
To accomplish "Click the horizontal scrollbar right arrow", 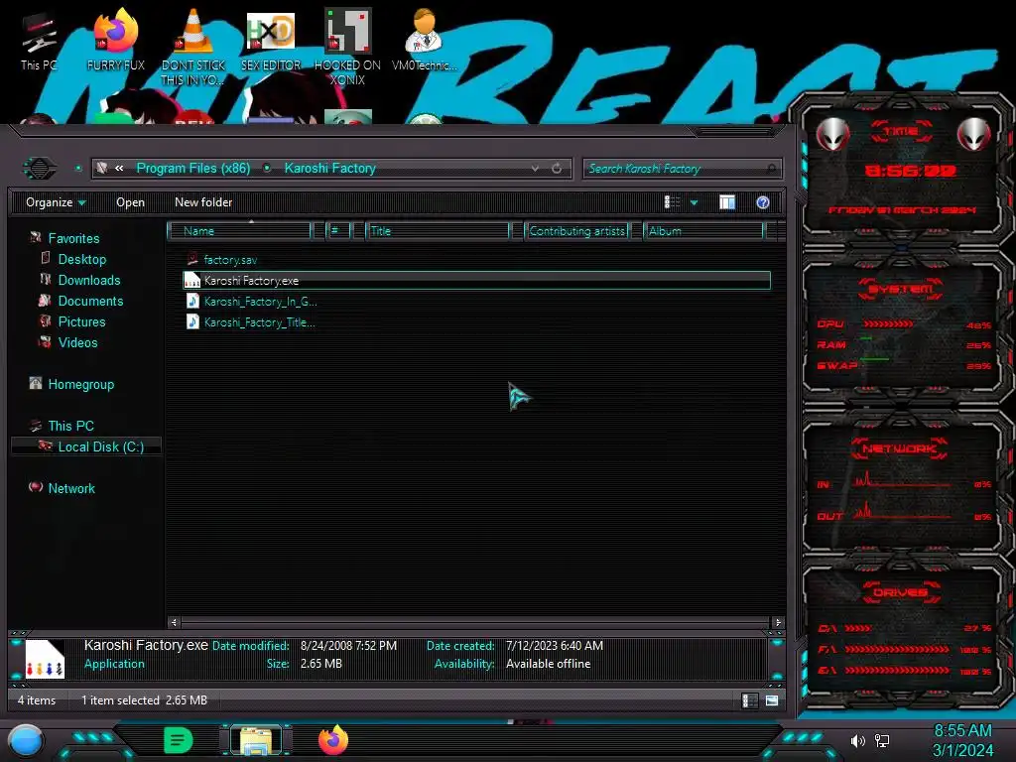I will (x=778, y=623).
